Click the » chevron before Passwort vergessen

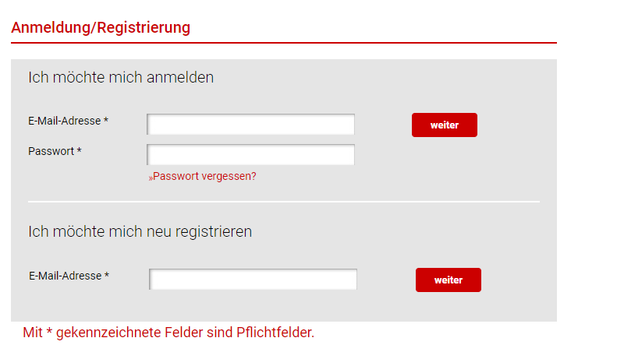[151, 178]
